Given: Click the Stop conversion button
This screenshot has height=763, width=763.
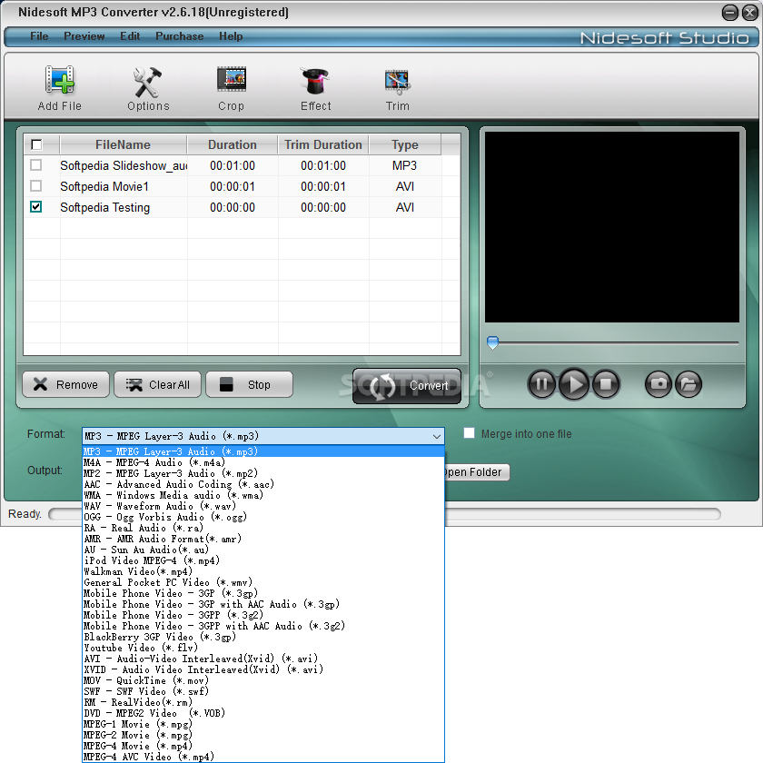Looking at the screenshot, I should pos(249,384).
